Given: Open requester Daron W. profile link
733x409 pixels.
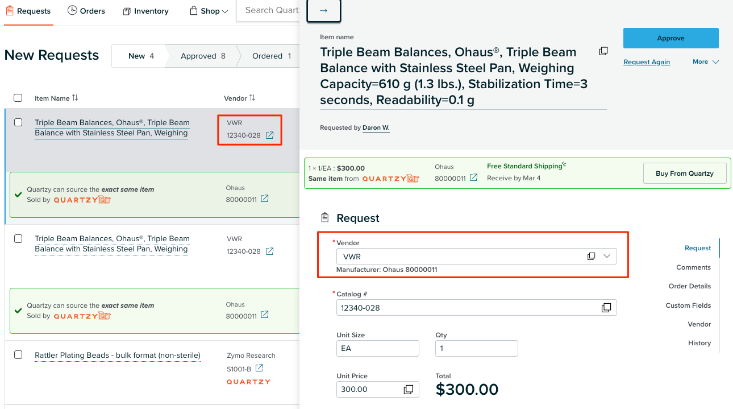Looking at the screenshot, I should tap(376, 127).
